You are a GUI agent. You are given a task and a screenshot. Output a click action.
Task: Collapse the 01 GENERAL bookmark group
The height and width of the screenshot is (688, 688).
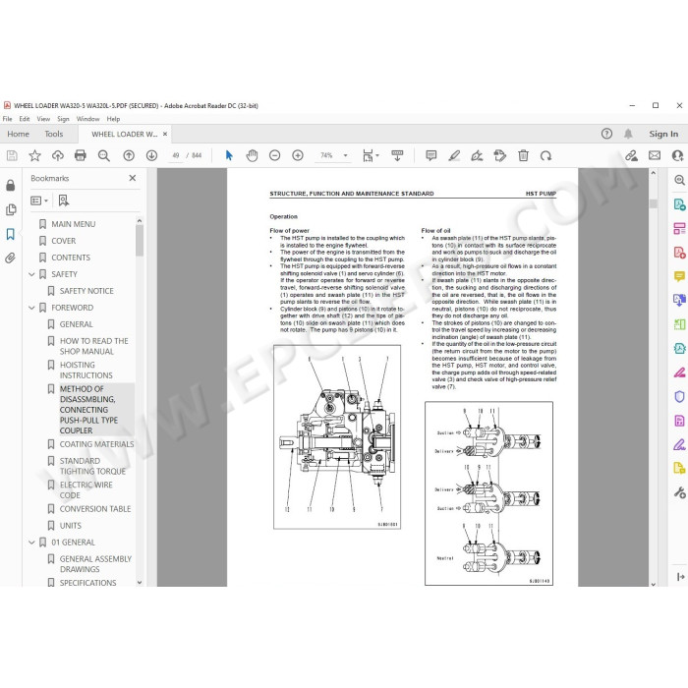(x=31, y=543)
